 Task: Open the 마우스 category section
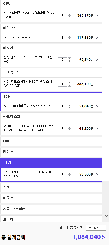click(51, 199)
